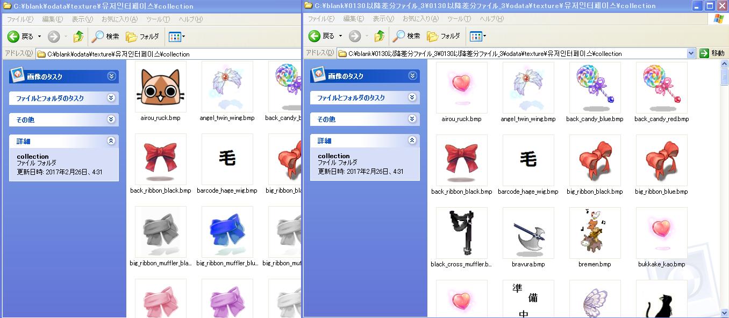Click vertical scrollbar up arrow in right window
This screenshot has height=318, width=729.
pyautogui.click(x=724, y=64)
